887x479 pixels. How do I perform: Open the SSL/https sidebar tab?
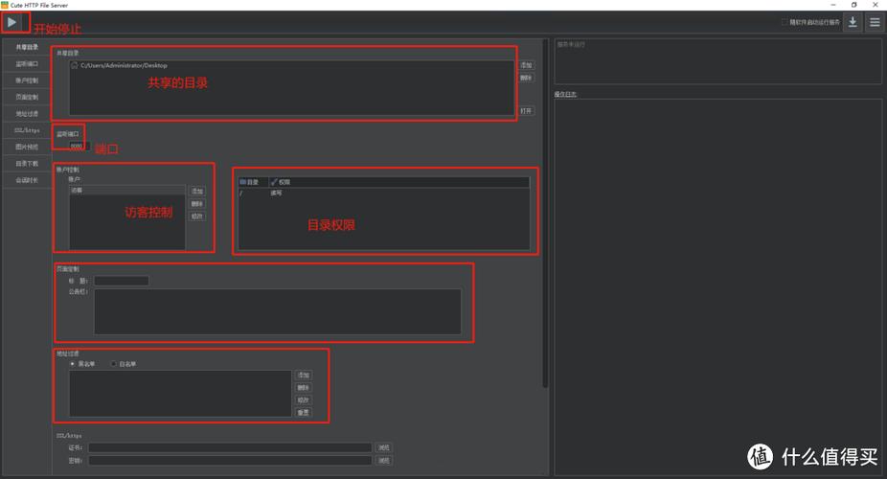[27, 129]
